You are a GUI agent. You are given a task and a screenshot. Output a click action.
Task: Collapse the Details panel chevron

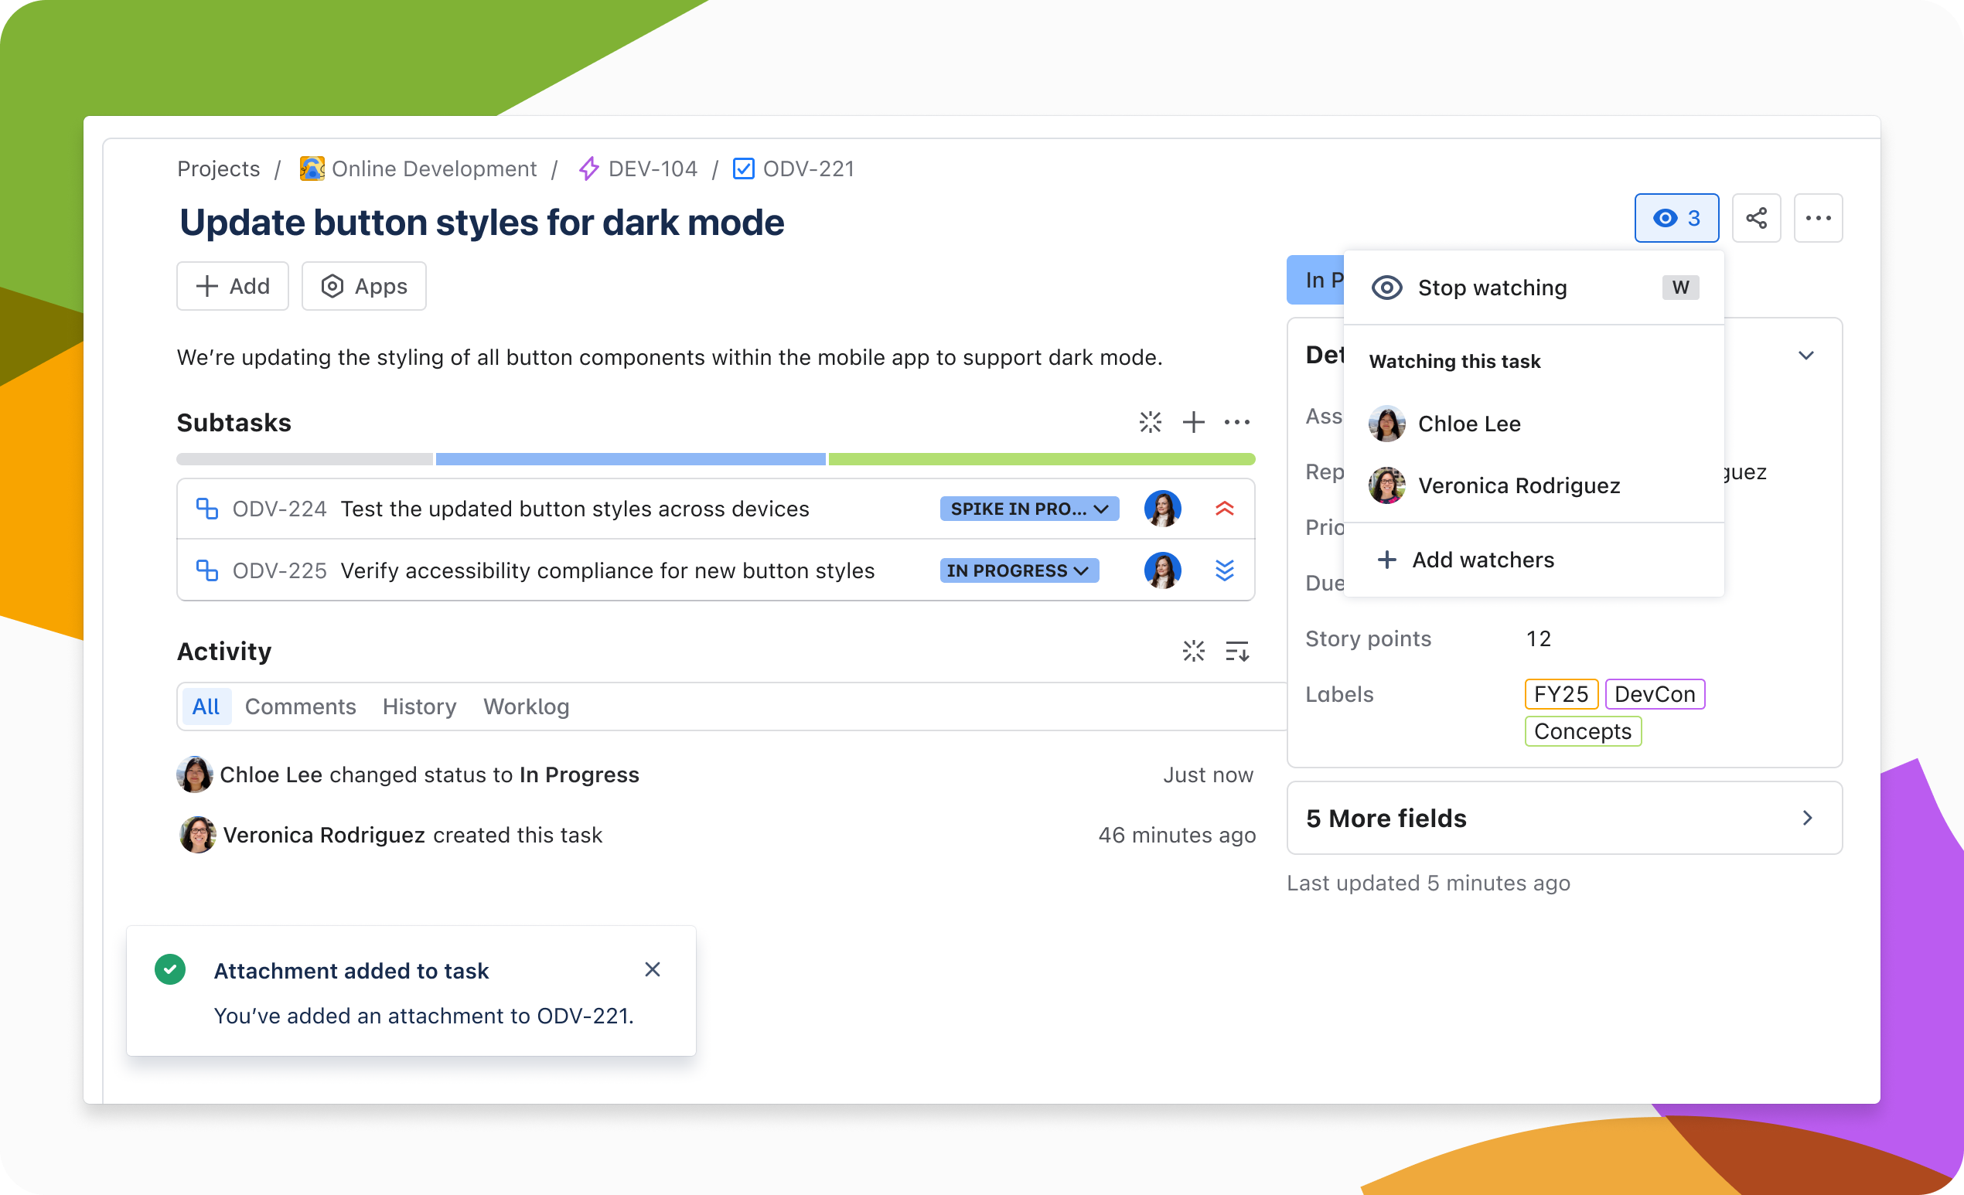(1806, 356)
